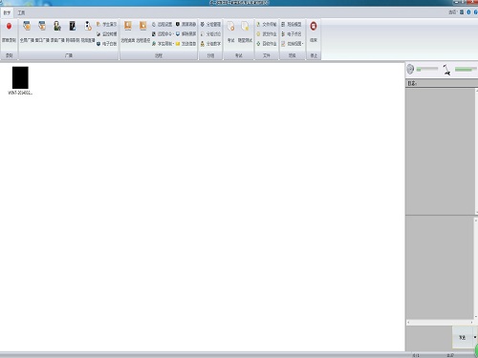478x358 pixels.
Task: Click in the message input area above send
Action: (x=440, y=268)
